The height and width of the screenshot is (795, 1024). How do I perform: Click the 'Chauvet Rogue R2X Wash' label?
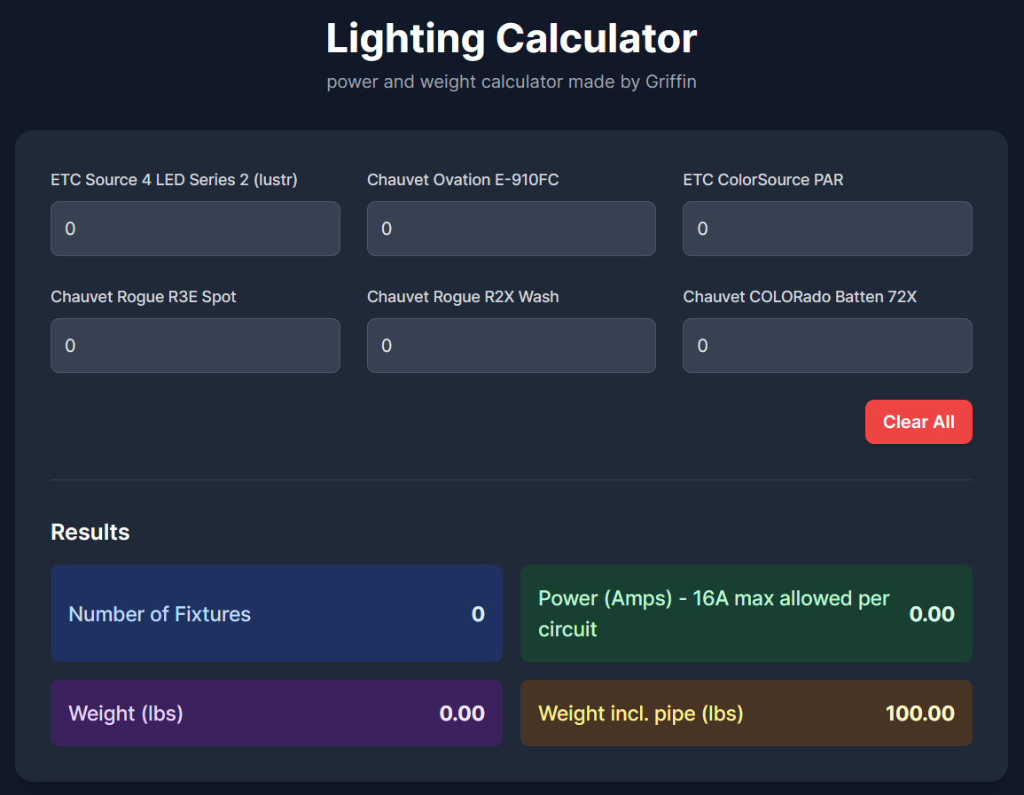(463, 297)
